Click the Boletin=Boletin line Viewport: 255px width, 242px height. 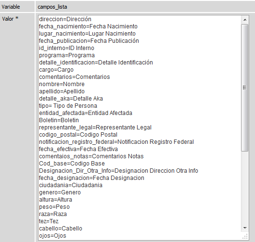pyautogui.click(x=59, y=120)
